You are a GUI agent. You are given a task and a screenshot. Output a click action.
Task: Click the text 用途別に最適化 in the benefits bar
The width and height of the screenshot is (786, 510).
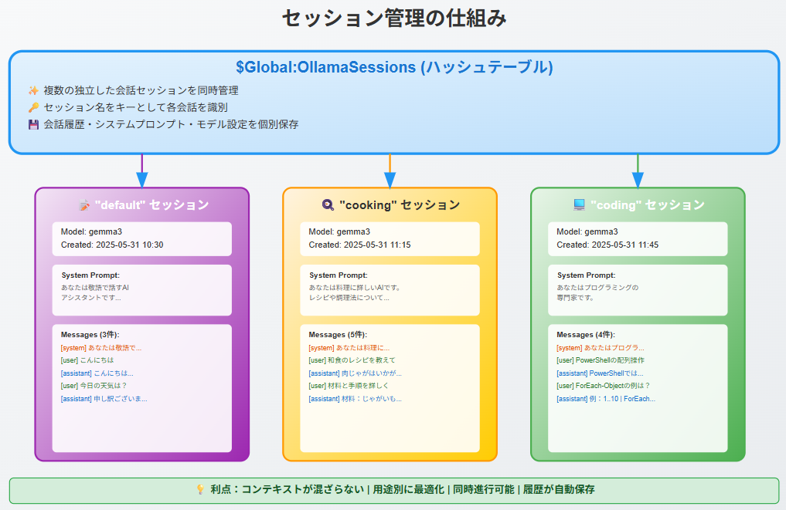[x=409, y=489]
